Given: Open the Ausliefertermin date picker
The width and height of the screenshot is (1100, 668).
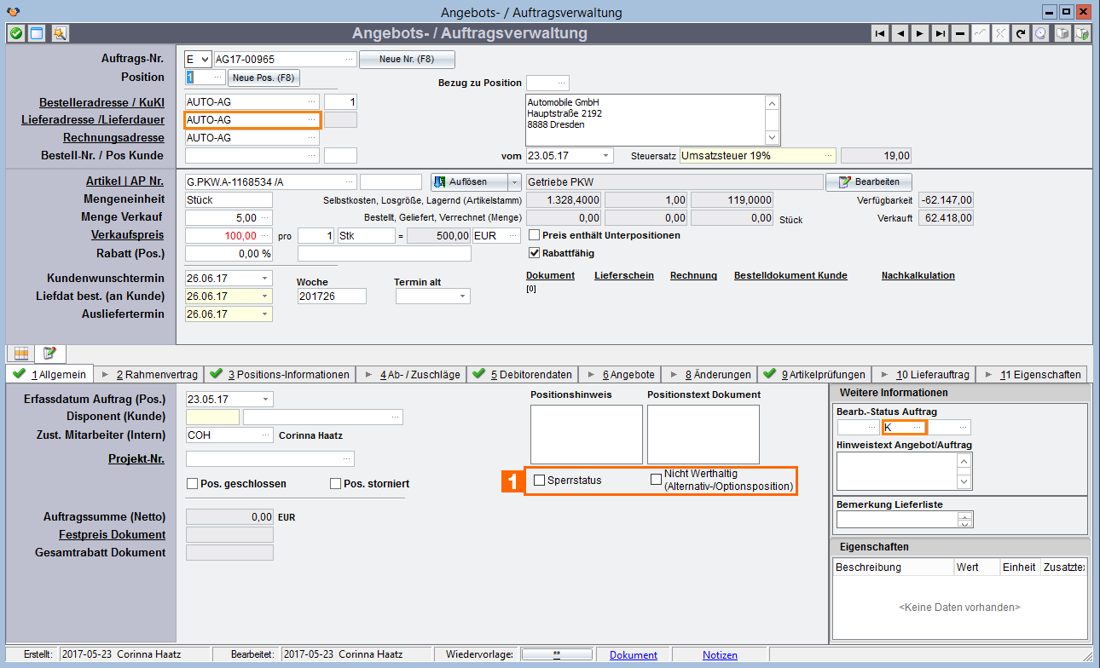Looking at the screenshot, I should (265, 314).
